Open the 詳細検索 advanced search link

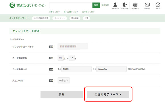tap(105, 5)
